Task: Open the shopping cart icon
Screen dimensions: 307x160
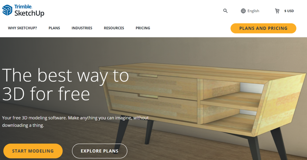Action: (x=277, y=11)
